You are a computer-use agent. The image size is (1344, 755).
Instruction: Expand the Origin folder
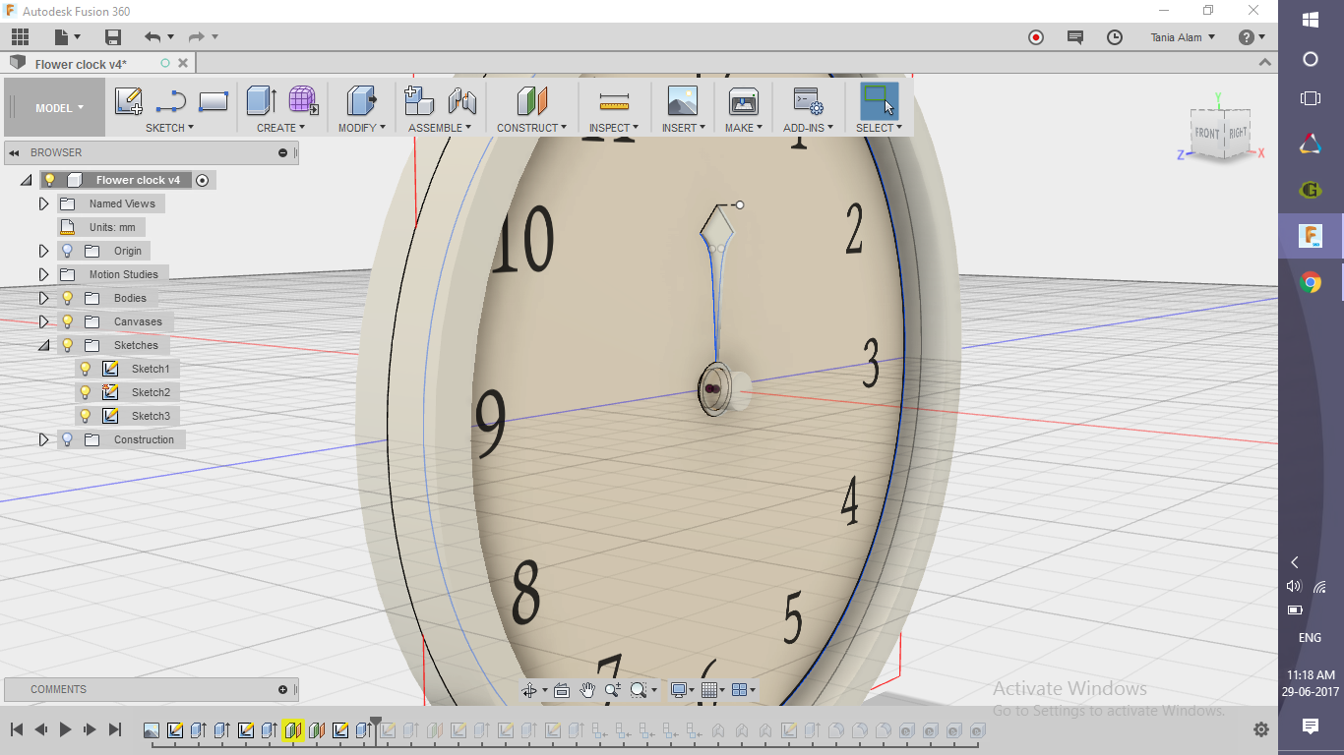point(43,251)
